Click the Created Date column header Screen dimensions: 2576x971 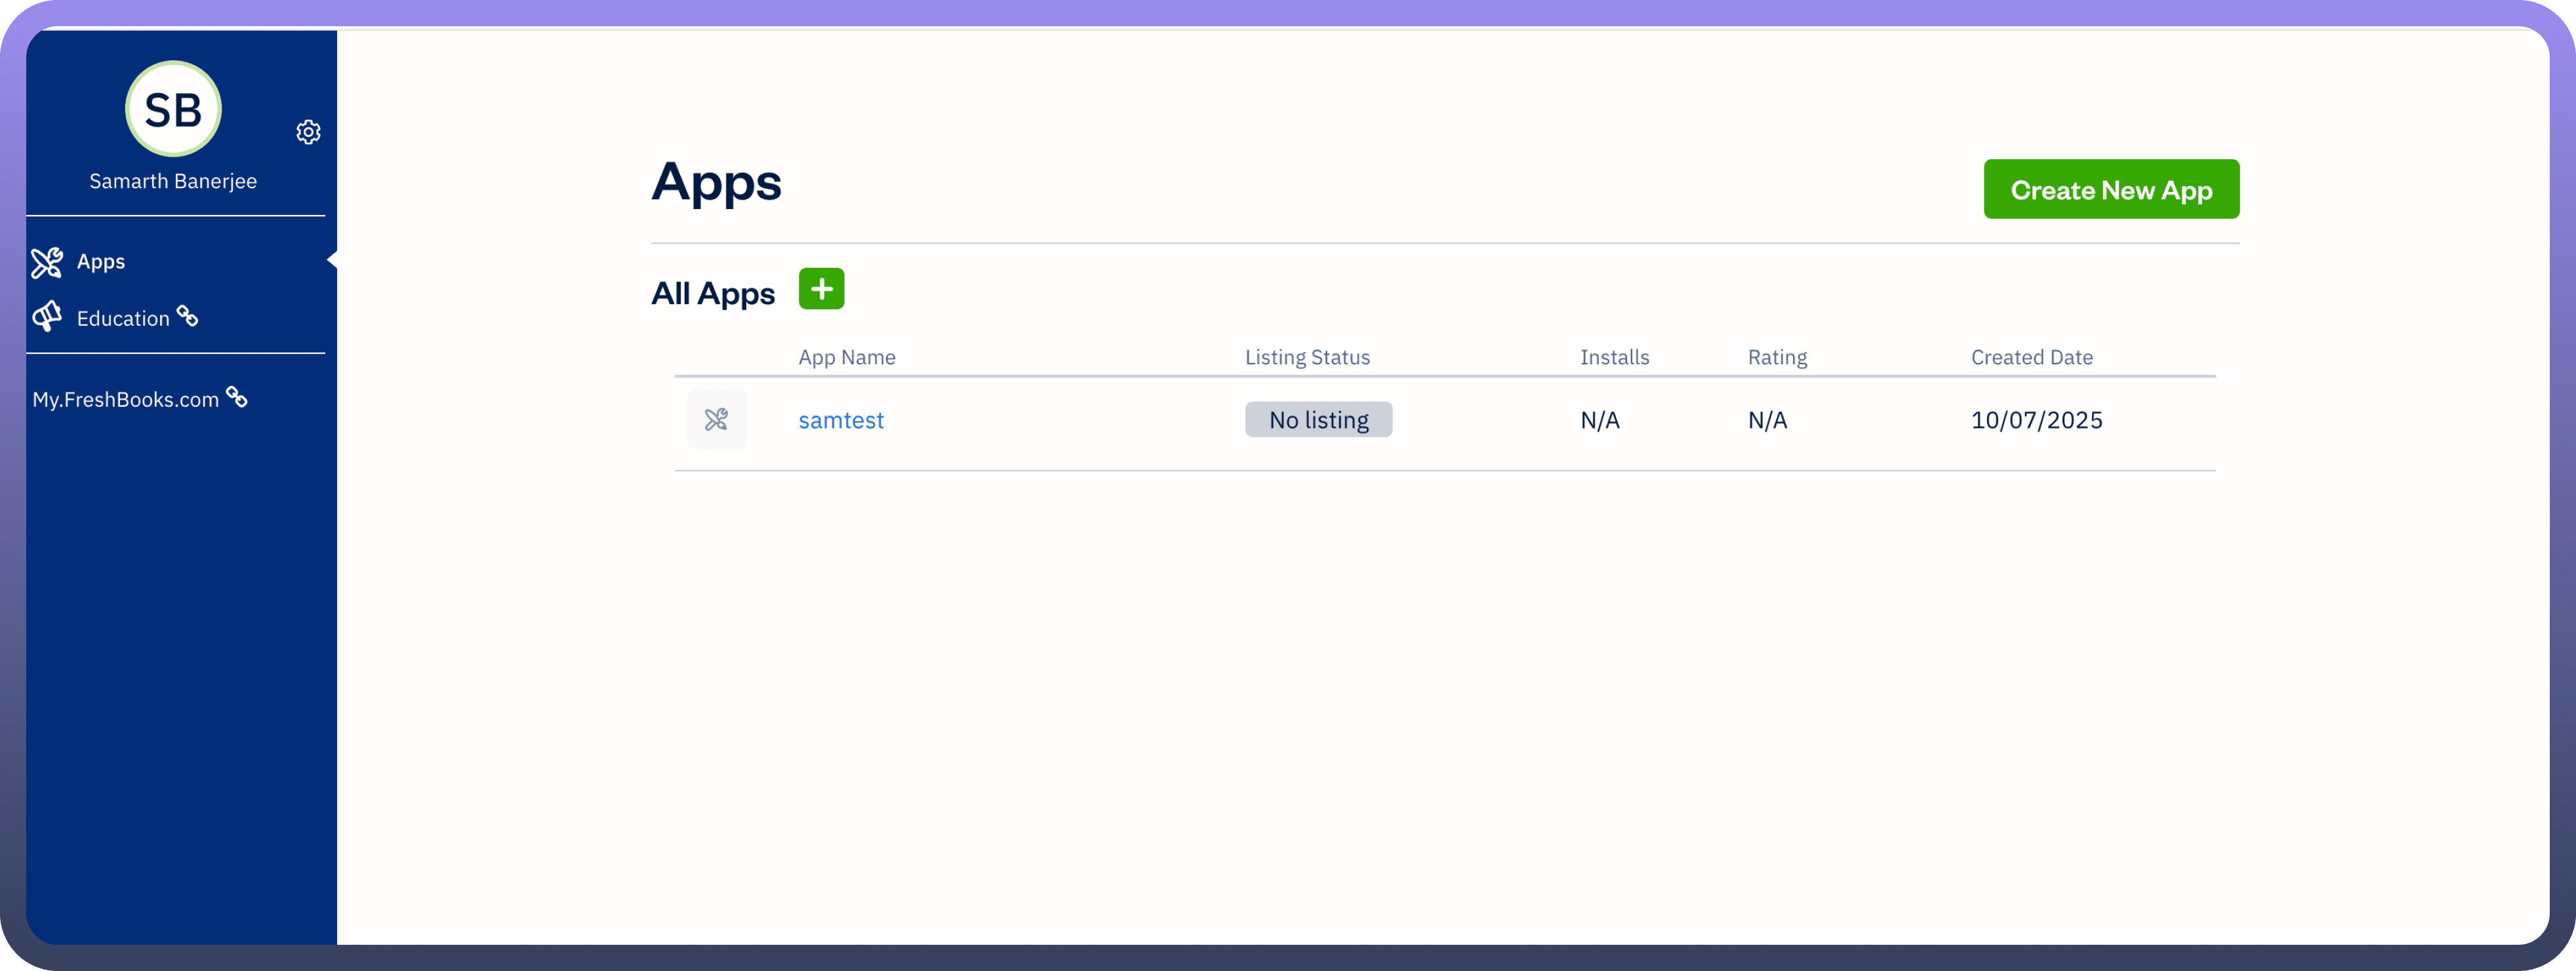2031,358
